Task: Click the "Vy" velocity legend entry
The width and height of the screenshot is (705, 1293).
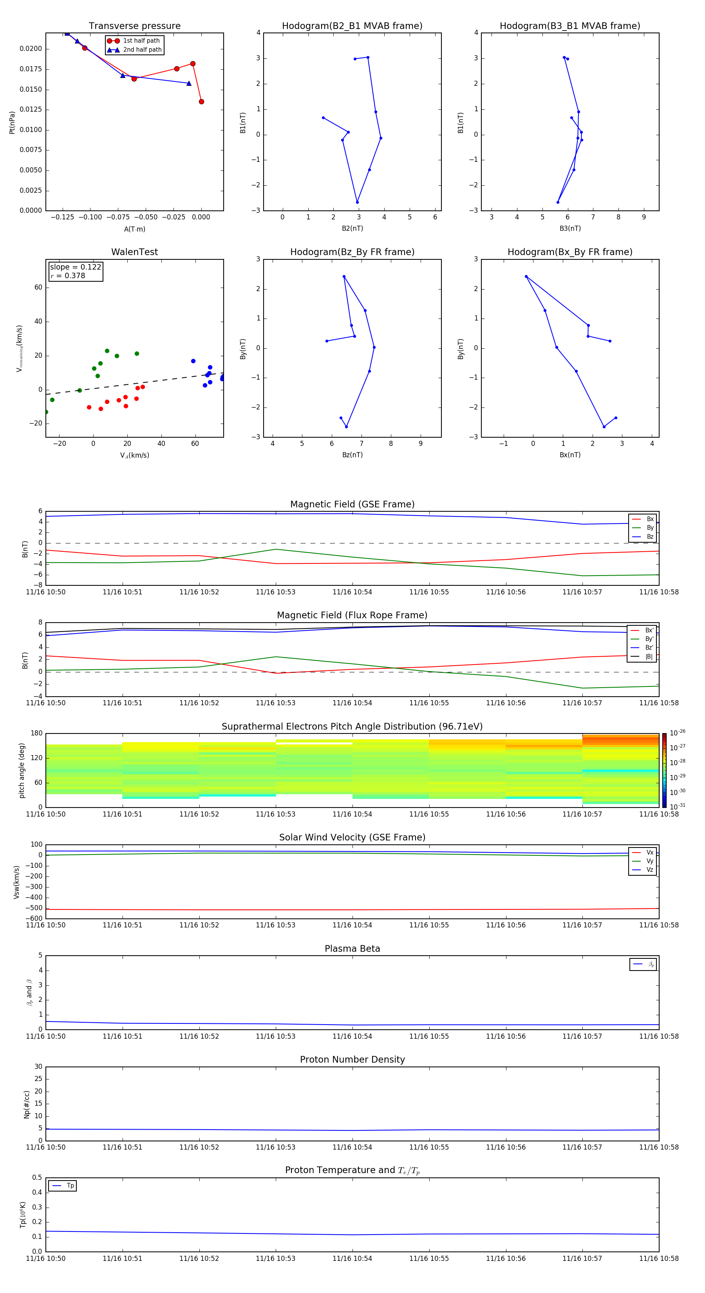Action: (x=643, y=861)
